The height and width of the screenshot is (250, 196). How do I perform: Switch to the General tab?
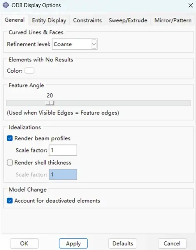click(x=15, y=20)
